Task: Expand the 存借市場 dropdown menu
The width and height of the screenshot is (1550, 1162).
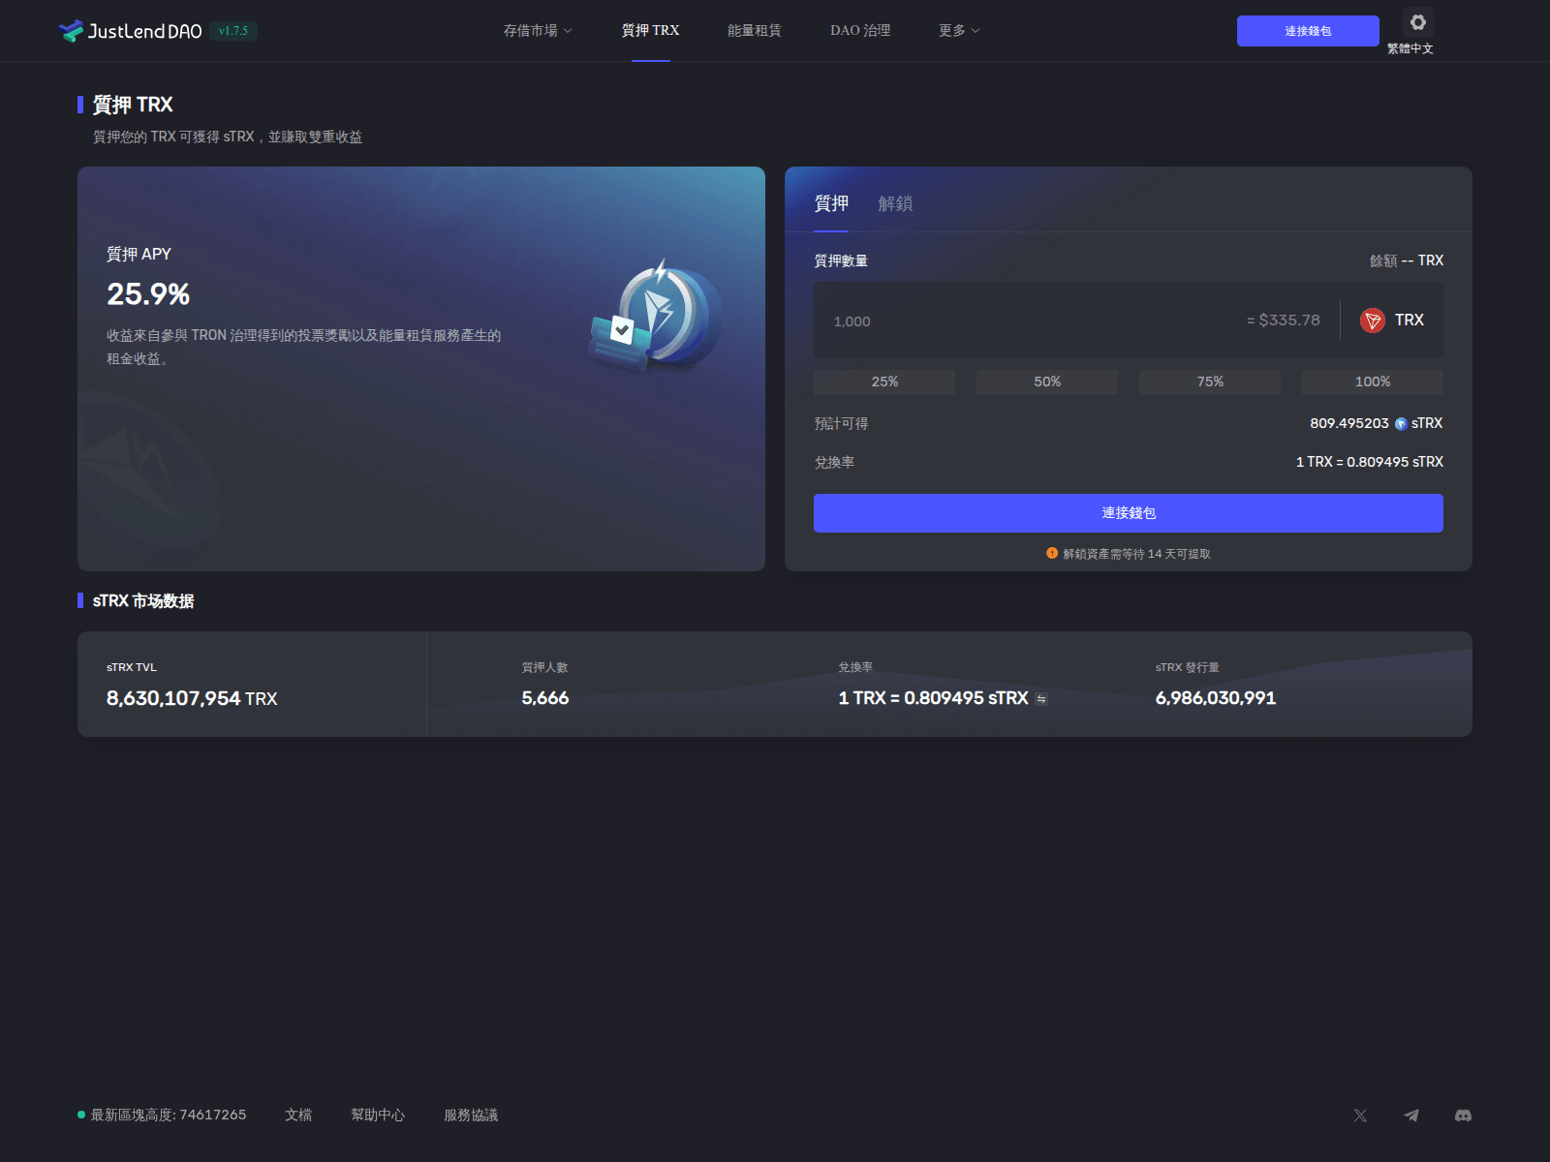Action: (x=538, y=31)
